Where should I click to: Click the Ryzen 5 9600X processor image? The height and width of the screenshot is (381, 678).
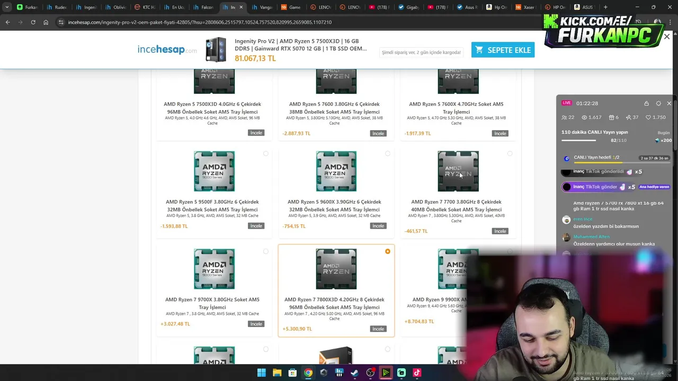[336, 171]
